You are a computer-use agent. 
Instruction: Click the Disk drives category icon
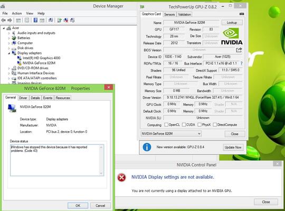pyautogui.click(x=14, y=48)
